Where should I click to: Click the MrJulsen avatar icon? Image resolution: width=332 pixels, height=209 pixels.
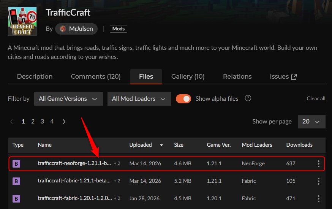pyautogui.click(x=63, y=29)
